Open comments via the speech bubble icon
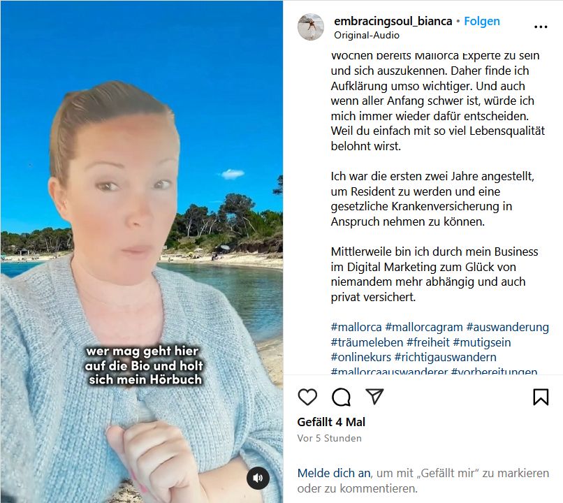The width and height of the screenshot is (563, 503). click(341, 397)
